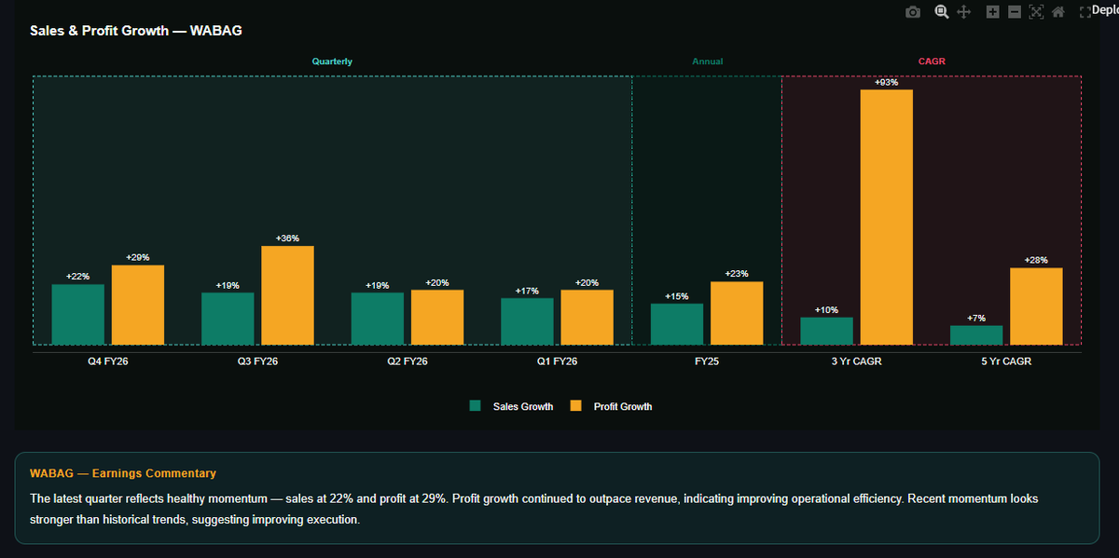Image resolution: width=1119 pixels, height=558 pixels.
Task: Click the +23% value label
Action: (x=737, y=274)
